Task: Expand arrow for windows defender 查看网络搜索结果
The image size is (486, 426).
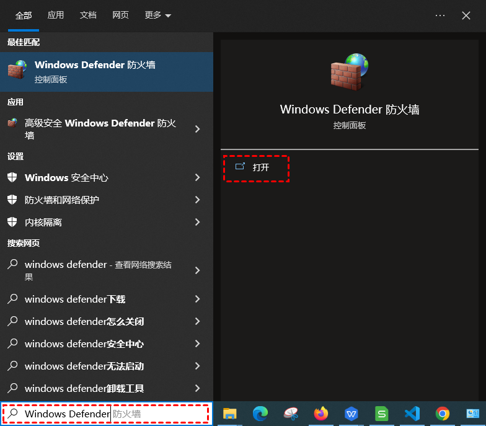Action: (197, 270)
